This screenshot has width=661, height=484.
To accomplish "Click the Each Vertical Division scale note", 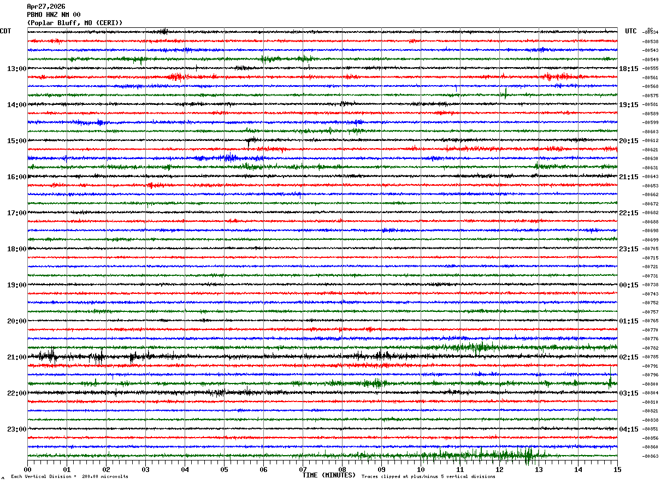I will [x=69, y=477].
